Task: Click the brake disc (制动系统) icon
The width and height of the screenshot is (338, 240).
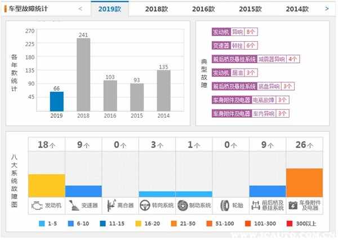Action: (183, 206)
